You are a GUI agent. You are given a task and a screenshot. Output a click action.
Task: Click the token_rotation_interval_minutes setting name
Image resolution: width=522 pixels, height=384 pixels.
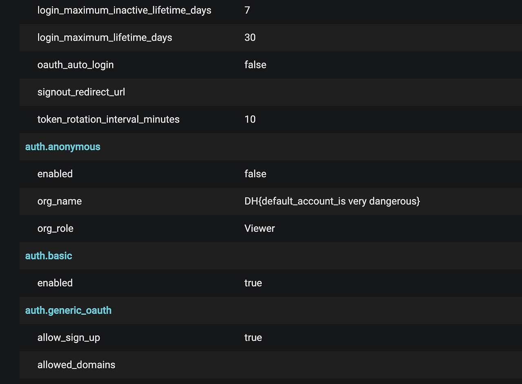[108, 119]
